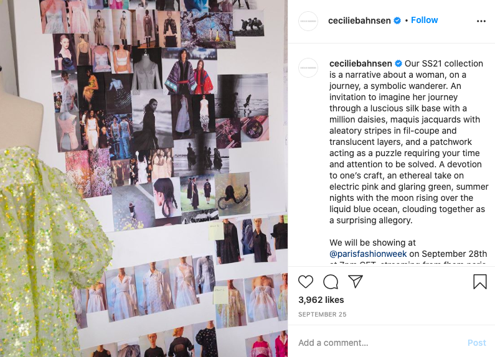Click the header verified badge beside ceciliebahnsen

pos(397,21)
